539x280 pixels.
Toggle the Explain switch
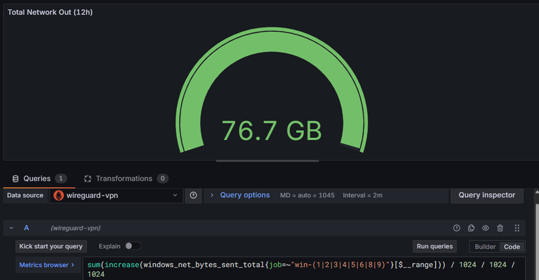point(133,246)
